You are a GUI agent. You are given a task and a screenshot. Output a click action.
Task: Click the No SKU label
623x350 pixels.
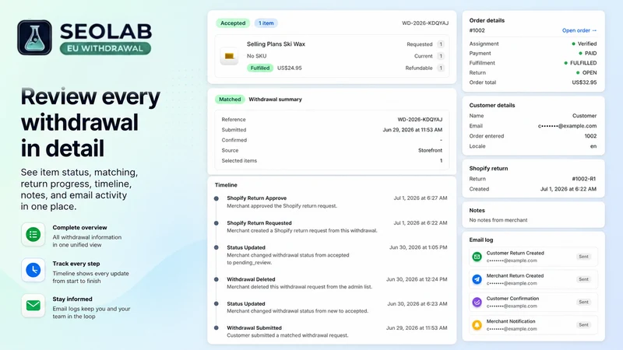[257, 56]
